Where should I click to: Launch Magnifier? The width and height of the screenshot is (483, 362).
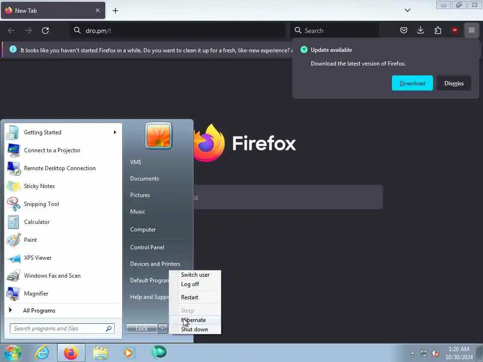click(63, 293)
